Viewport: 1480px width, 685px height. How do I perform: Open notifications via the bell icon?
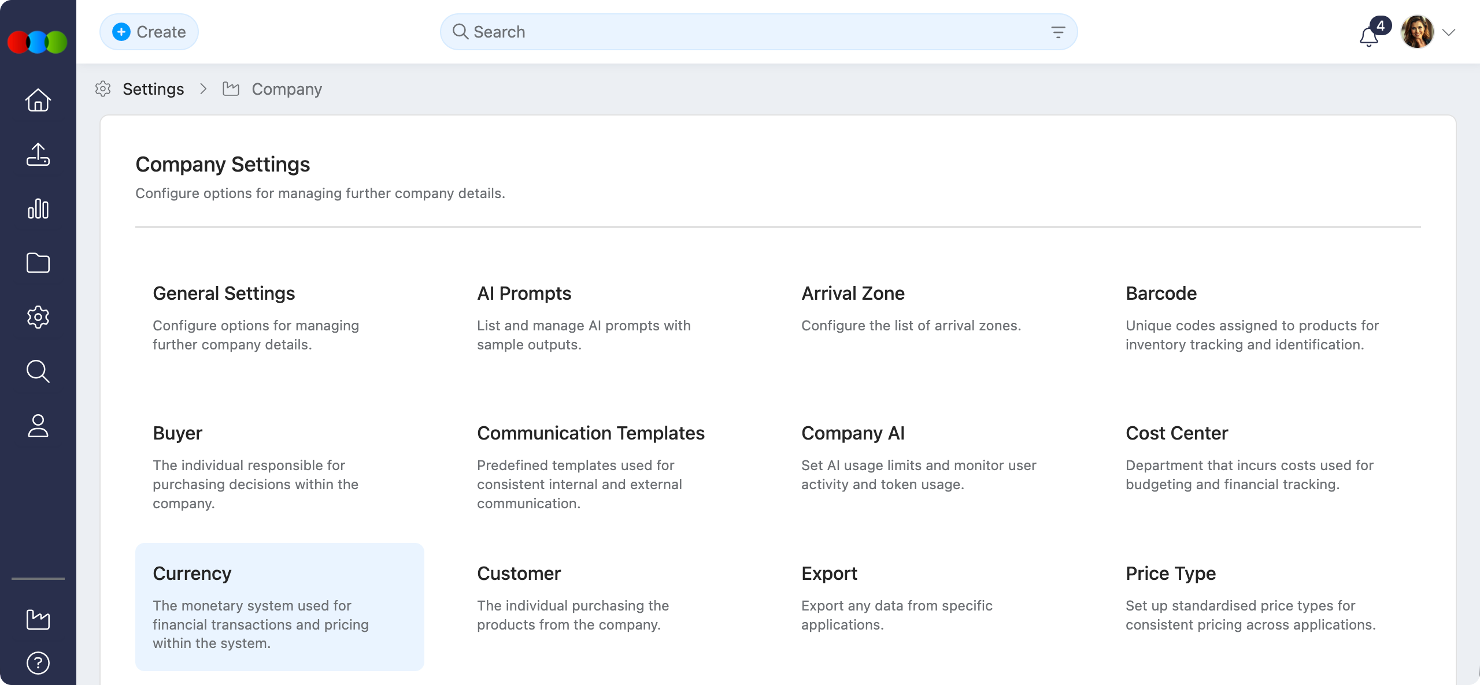[x=1368, y=36]
